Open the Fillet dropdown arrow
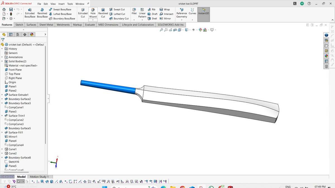The width and height of the screenshot is (335, 188). (x=134, y=20)
